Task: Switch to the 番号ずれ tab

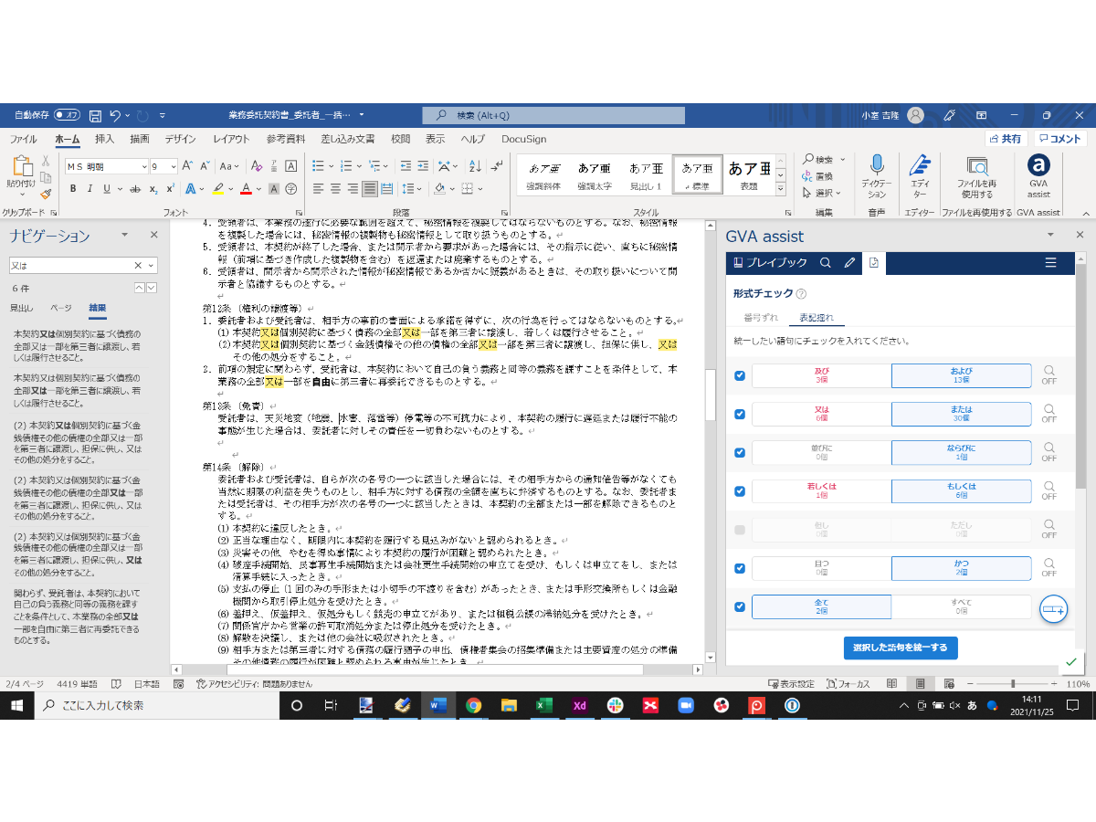Action: pyautogui.click(x=760, y=318)
